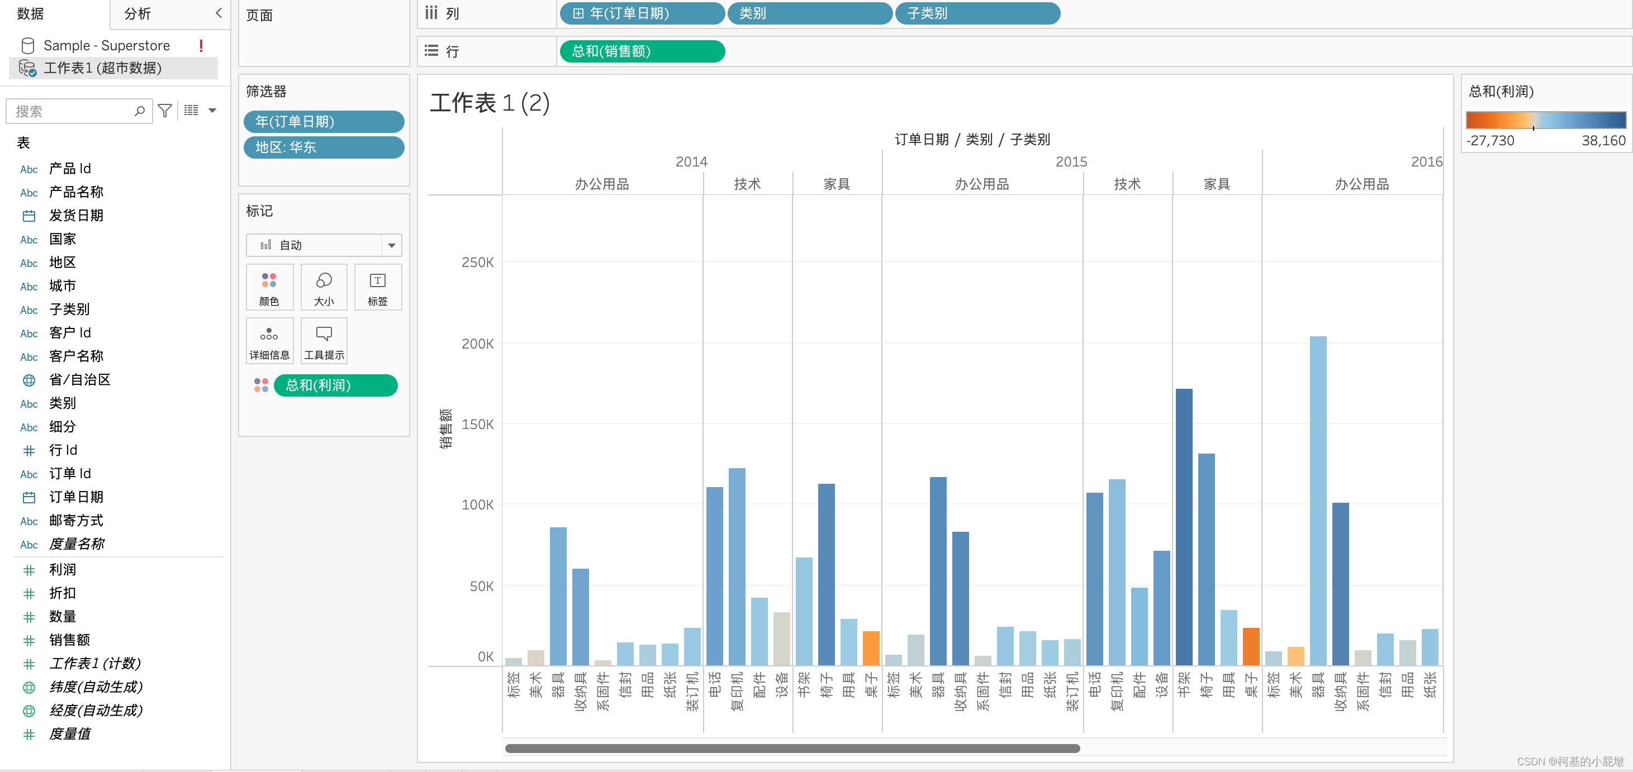This screenshot has height=772, width=1633.
Task: Click the 地区: 华东 filter pill
Action: pos(324,147)
